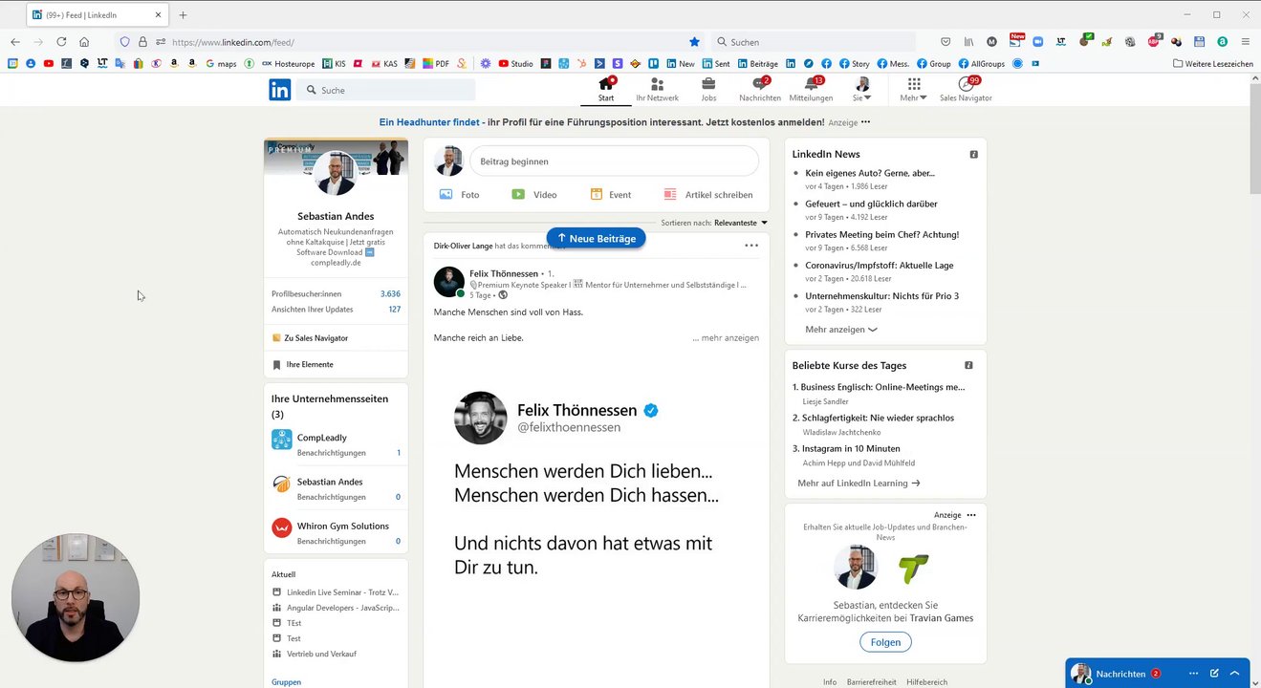Follow Travian Games with the Folgen button
Viewport: 1261px width, 688px height.
coord(885,642)
